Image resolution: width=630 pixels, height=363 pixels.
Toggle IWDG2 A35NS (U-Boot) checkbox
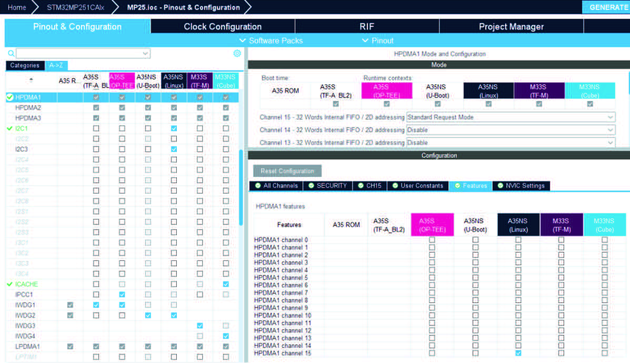coord(148,315)
